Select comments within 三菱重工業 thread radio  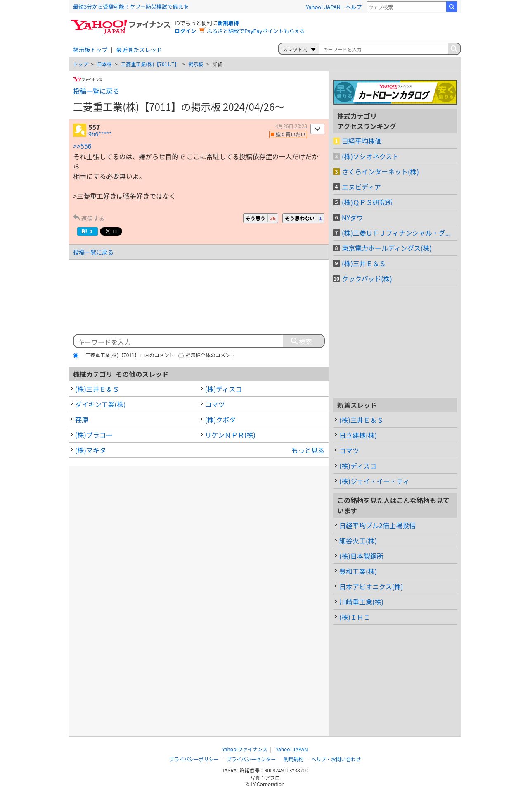point(76,355)
